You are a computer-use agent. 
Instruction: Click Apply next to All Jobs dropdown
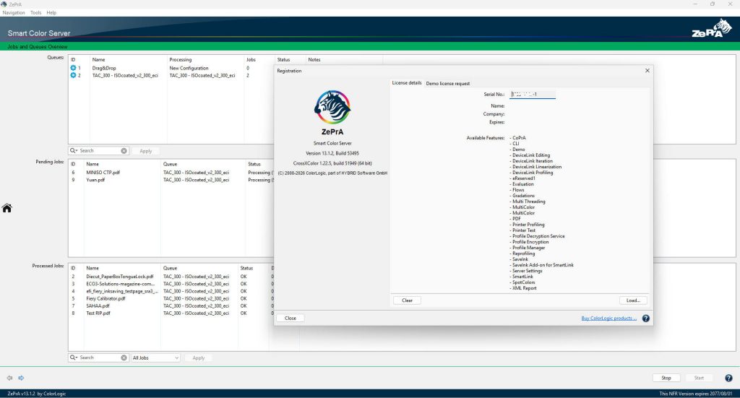[x=198, y=358]
